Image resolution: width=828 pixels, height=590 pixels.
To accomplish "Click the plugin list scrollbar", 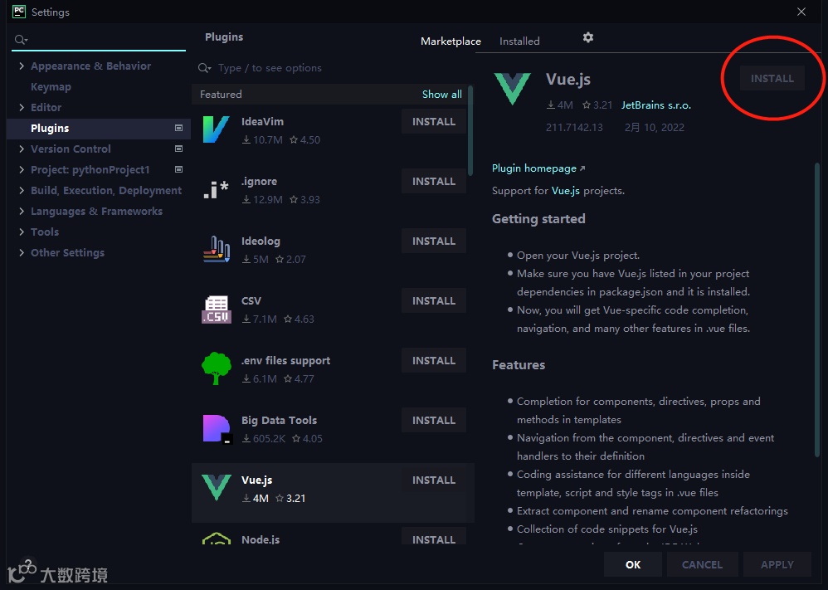I will pyautogui.click(x=470, y=131).
